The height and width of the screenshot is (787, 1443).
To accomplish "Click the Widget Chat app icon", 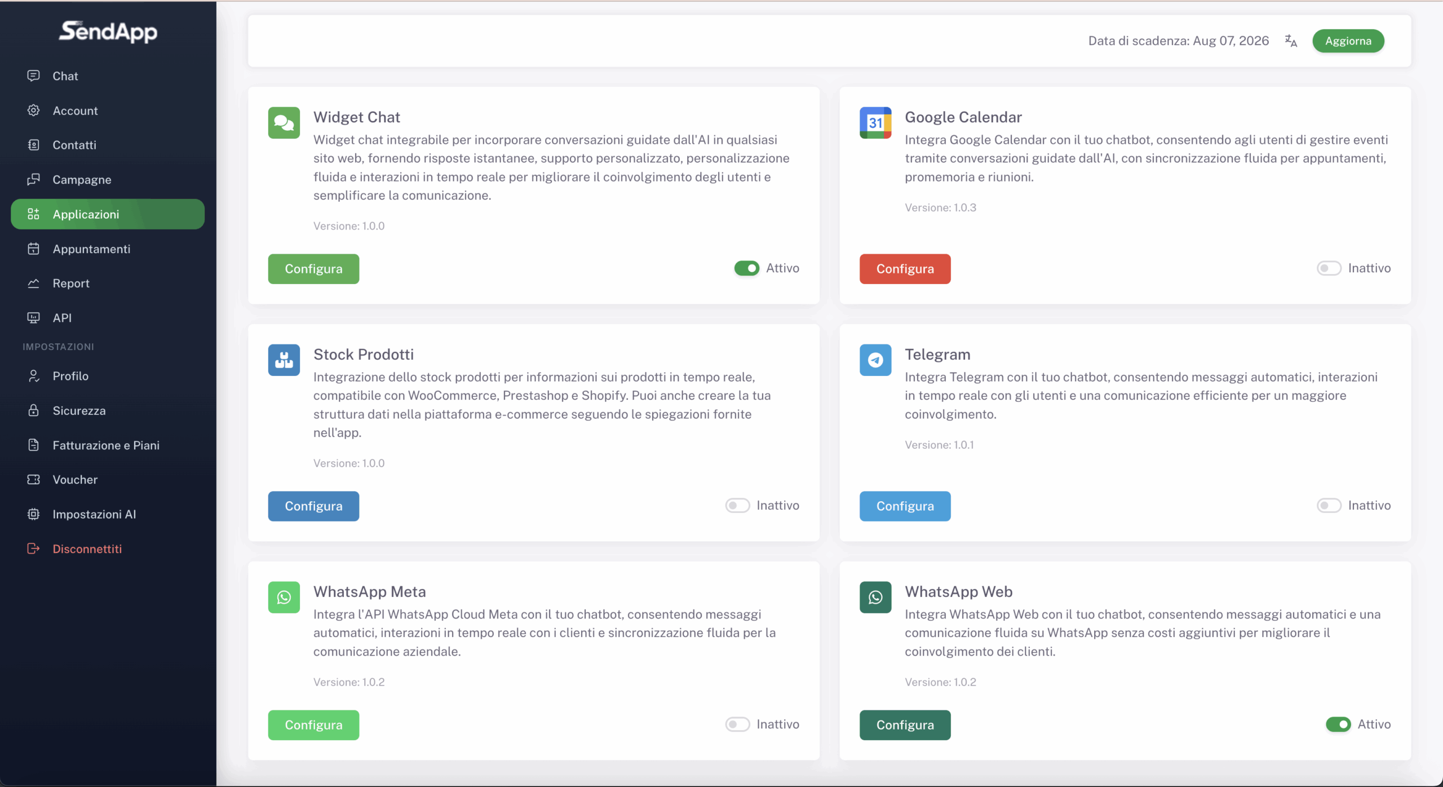I will tap(284, 122).
